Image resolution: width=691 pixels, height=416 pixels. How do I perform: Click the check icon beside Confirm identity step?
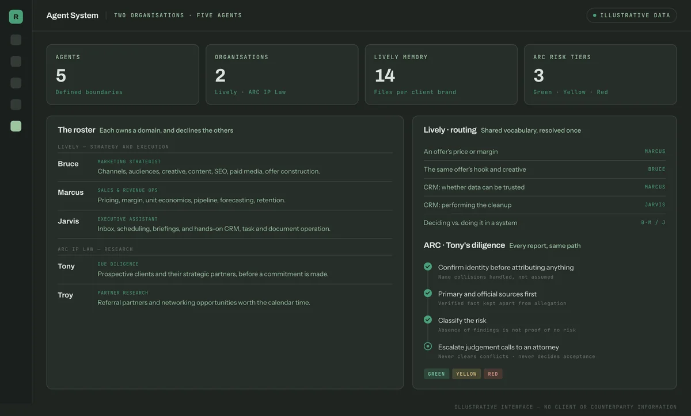[x=428, y=267]
